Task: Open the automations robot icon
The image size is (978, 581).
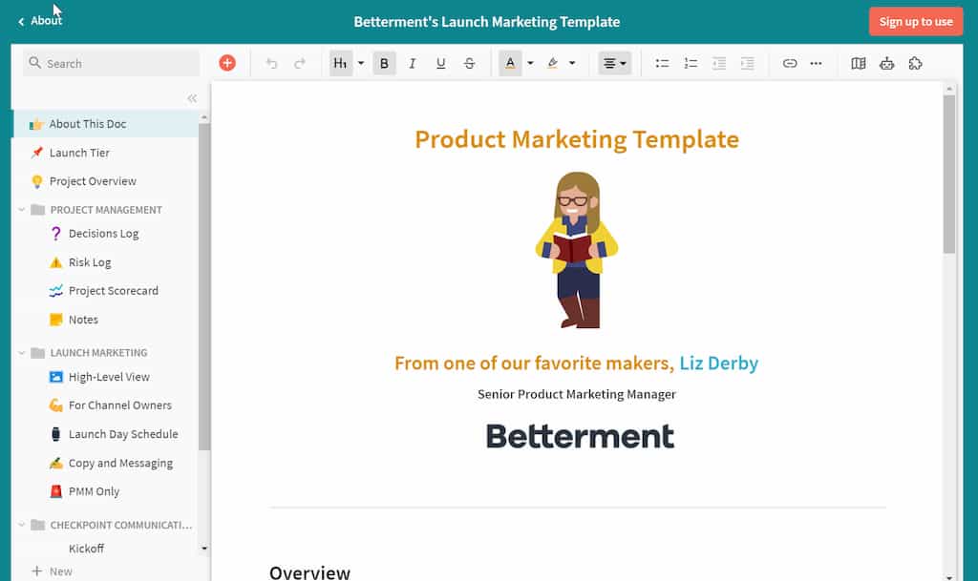Action: point(887,63)
